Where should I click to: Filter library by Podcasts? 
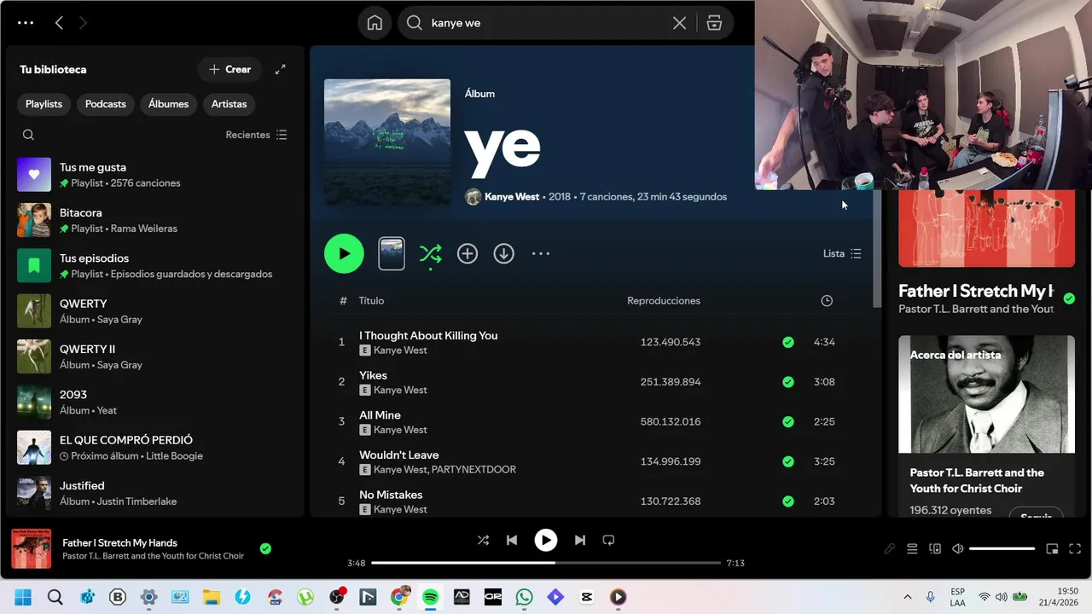(106, 104)
